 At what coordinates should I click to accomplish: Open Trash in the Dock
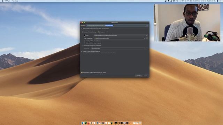coord(140,123)
